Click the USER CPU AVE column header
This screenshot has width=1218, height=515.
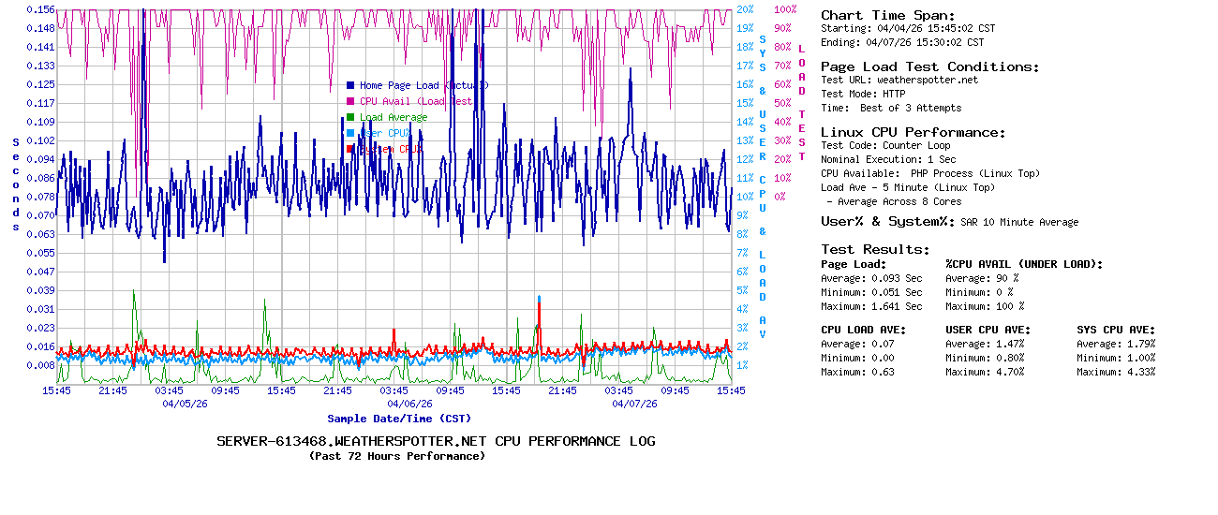coord(988,330)
